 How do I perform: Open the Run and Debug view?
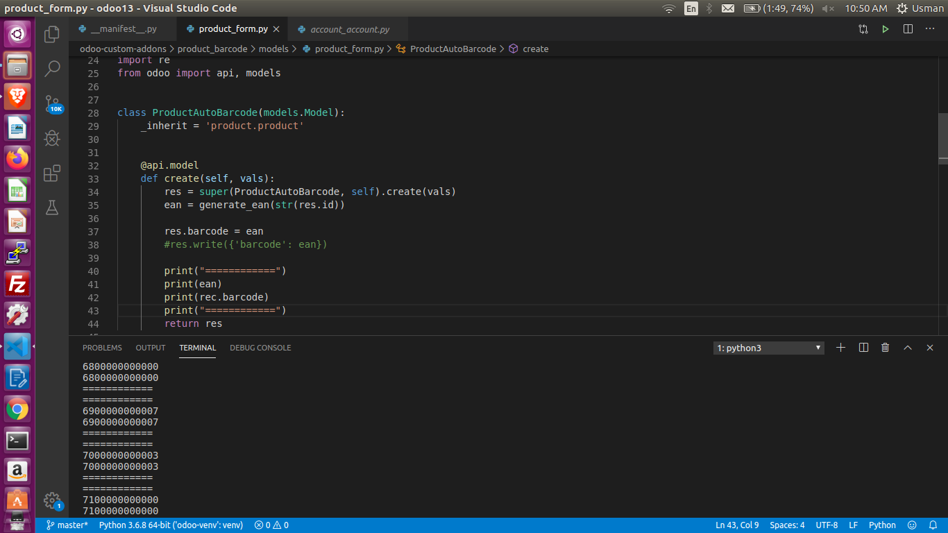tap(52, 138)
